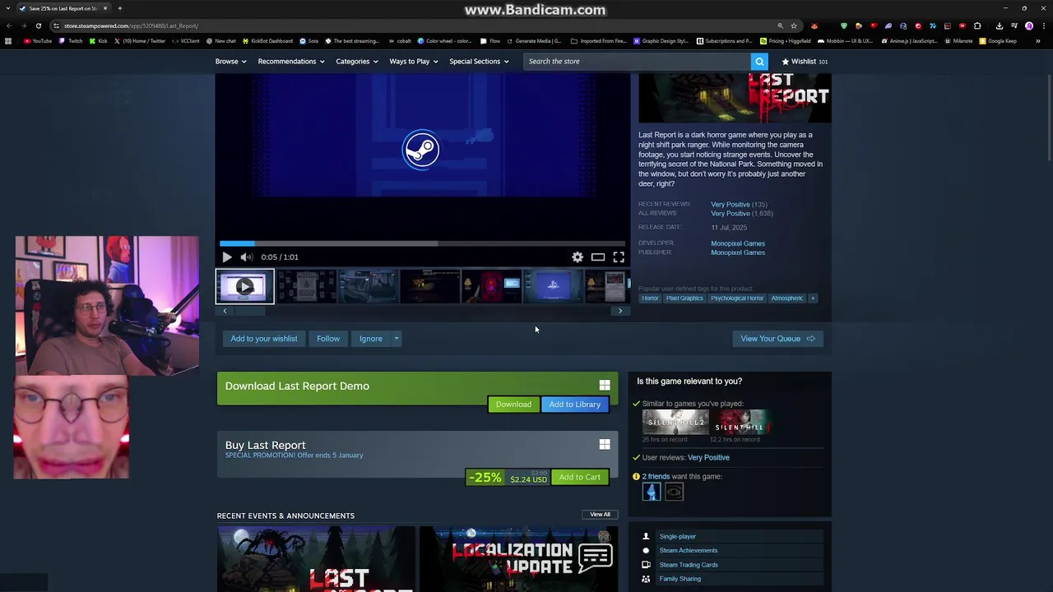Click the video progress bar

[x=422, y=243]
